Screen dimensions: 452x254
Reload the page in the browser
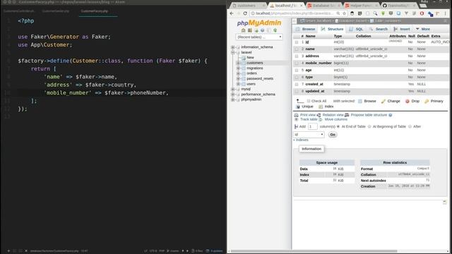[245, 13]
